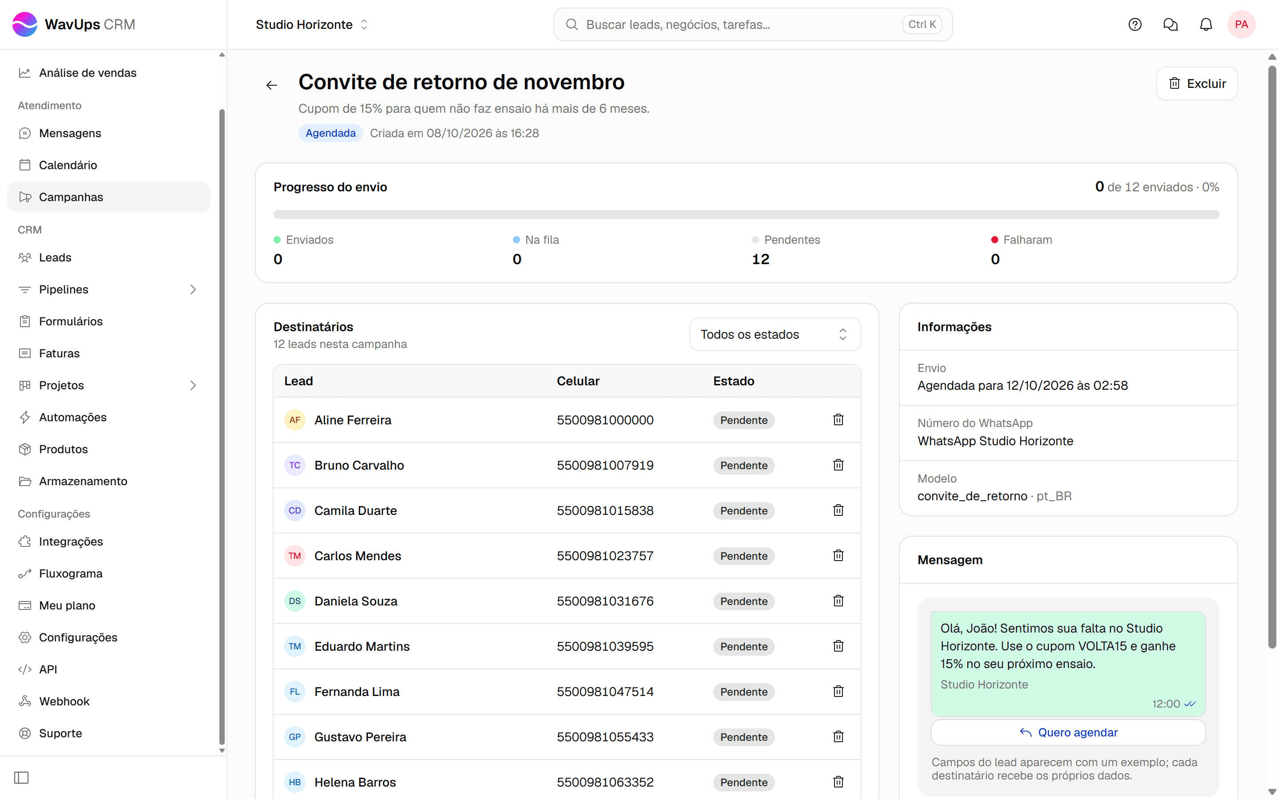
Task: Open Automações in sidebar
Action: pos(108,417)
